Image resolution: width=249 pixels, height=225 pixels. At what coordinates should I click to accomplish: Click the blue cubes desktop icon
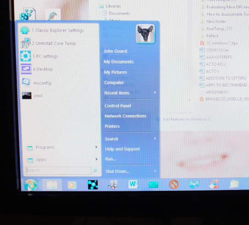27,14
